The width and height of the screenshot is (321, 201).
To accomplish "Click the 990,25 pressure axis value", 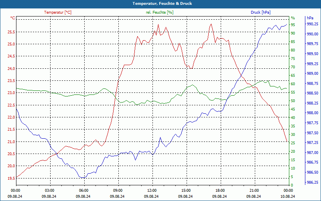I will 313,24.
